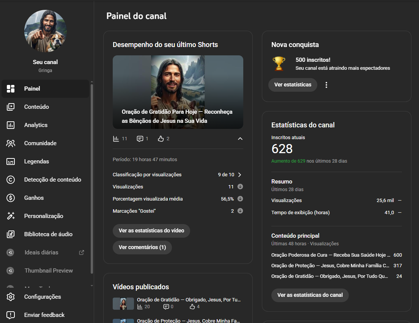Click the sidebar scrollbar up arrow

pos(92,82)
